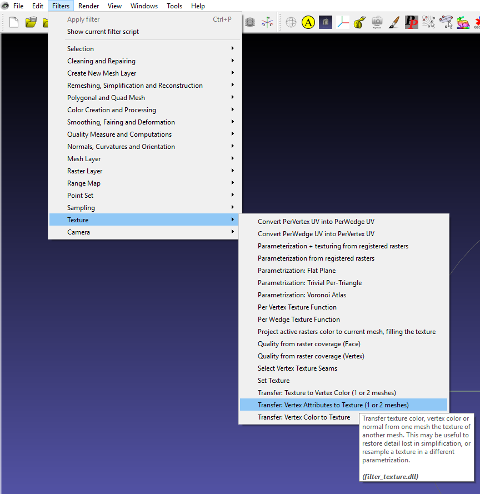Open the Mesh Layer submenu
This screenshot has width=480, height=494.
[x=144, y=159]
